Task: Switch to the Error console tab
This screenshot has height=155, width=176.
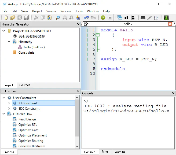Action: 105,152
